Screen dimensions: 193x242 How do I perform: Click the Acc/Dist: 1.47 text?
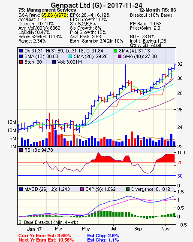(x=32, y=19)
